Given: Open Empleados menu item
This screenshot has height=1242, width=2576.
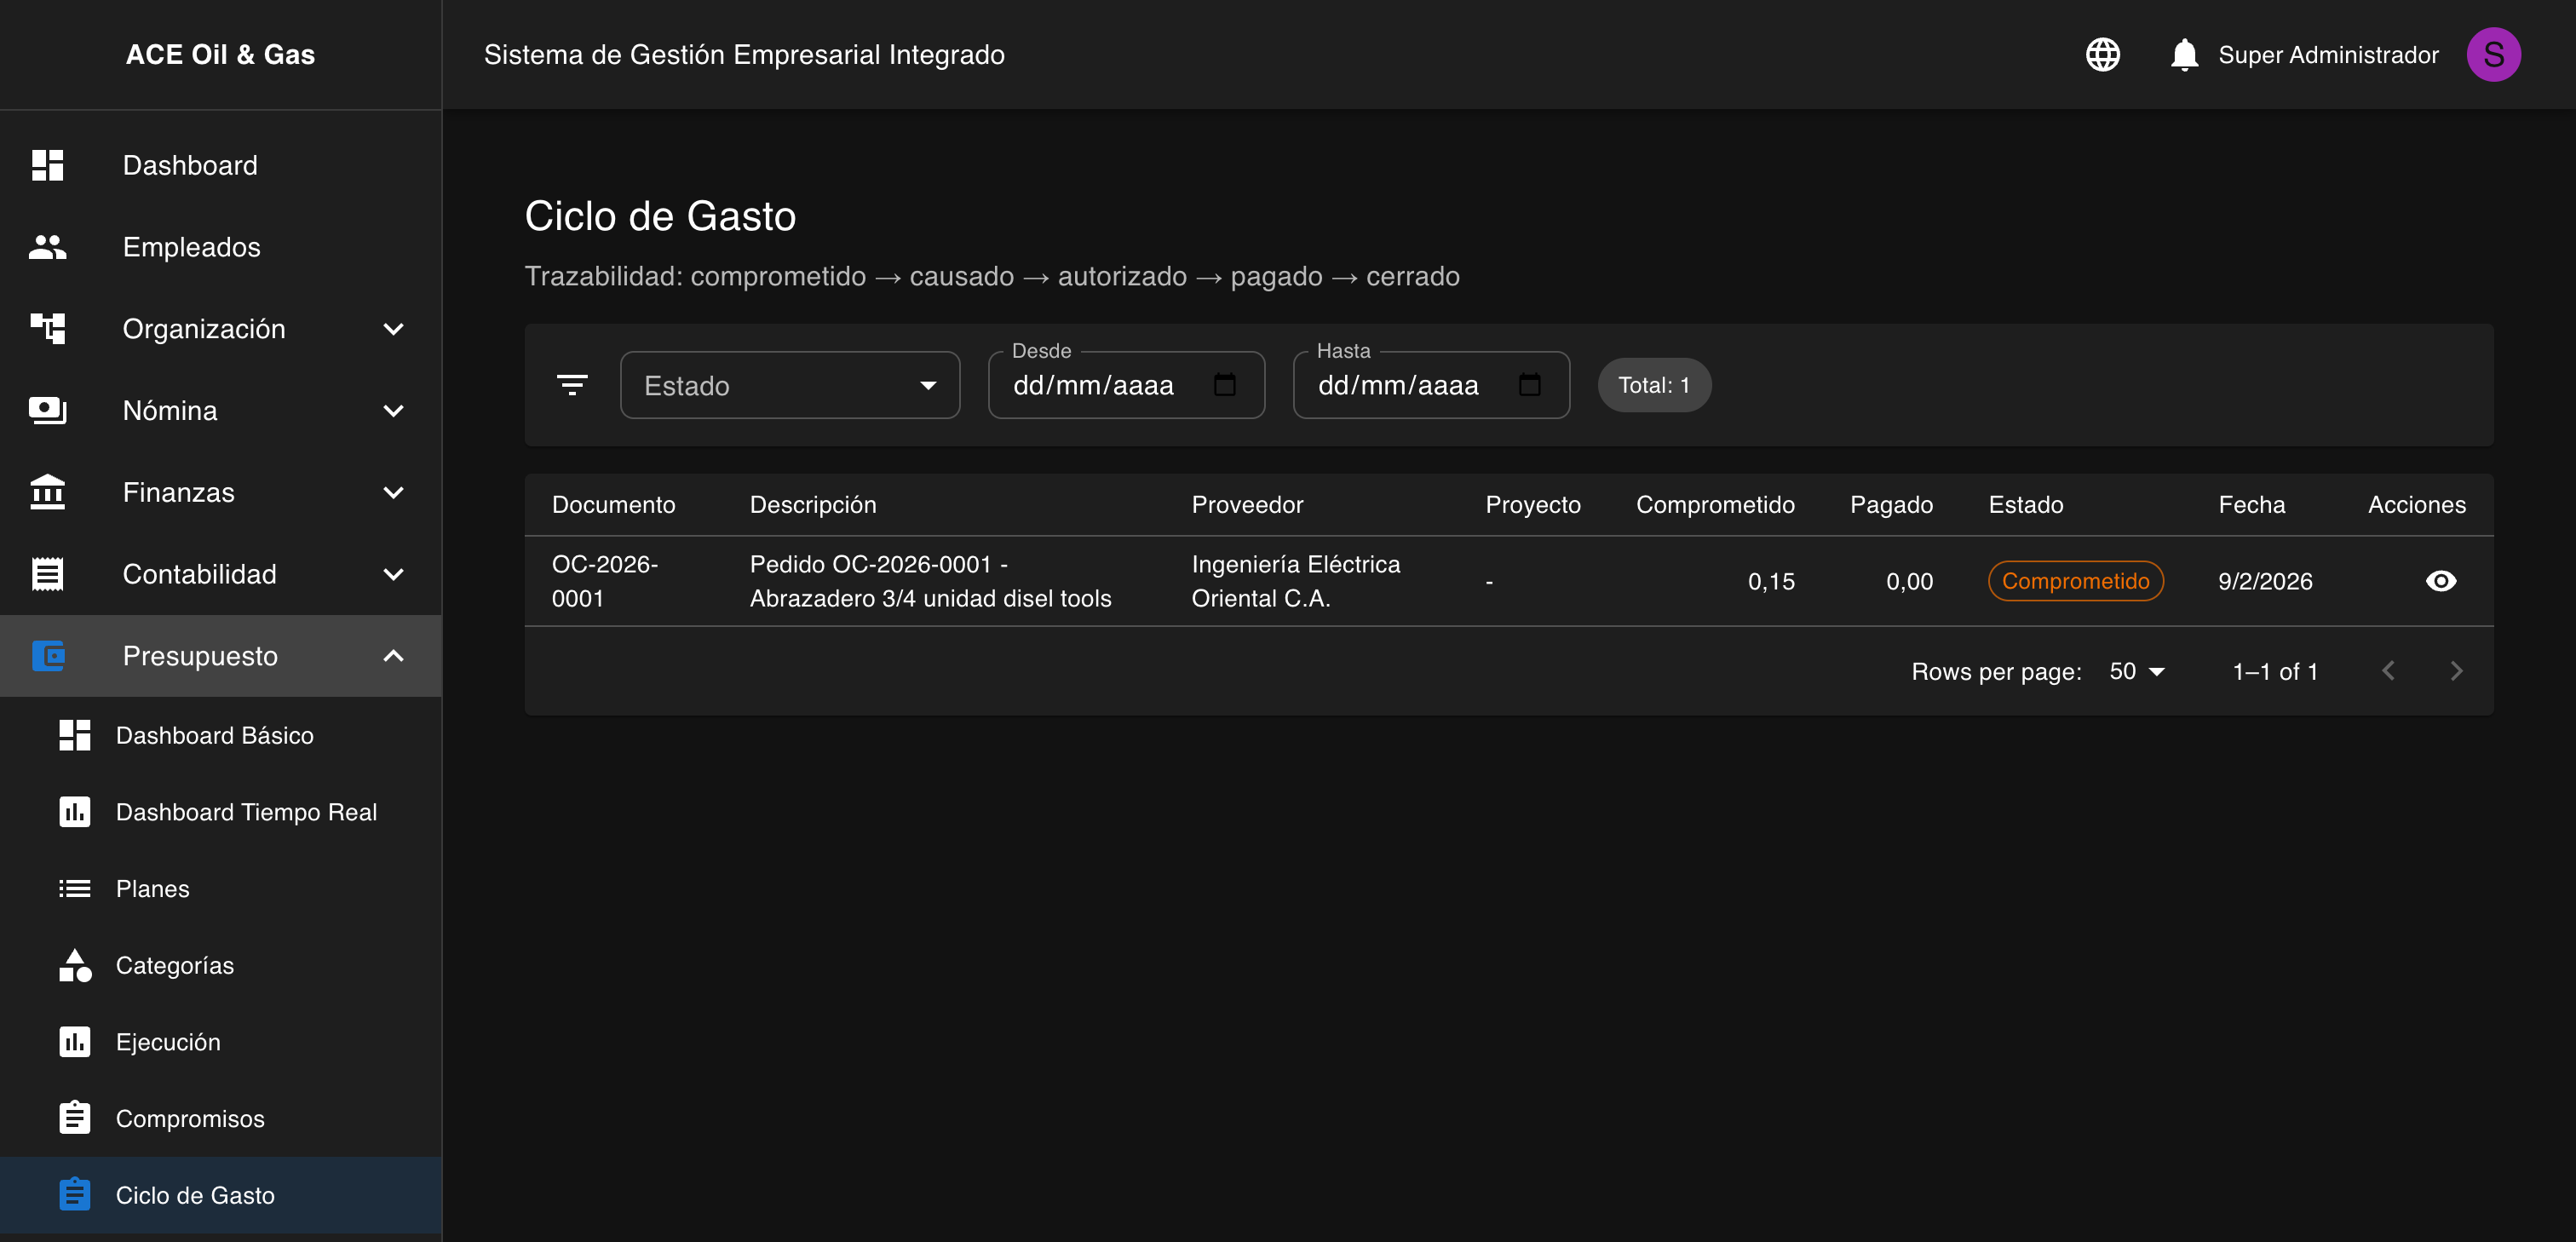Looking at the screenshot, I should point(221,247).
